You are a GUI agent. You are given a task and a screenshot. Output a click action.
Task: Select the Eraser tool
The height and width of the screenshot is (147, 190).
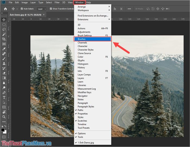[4, 73]
